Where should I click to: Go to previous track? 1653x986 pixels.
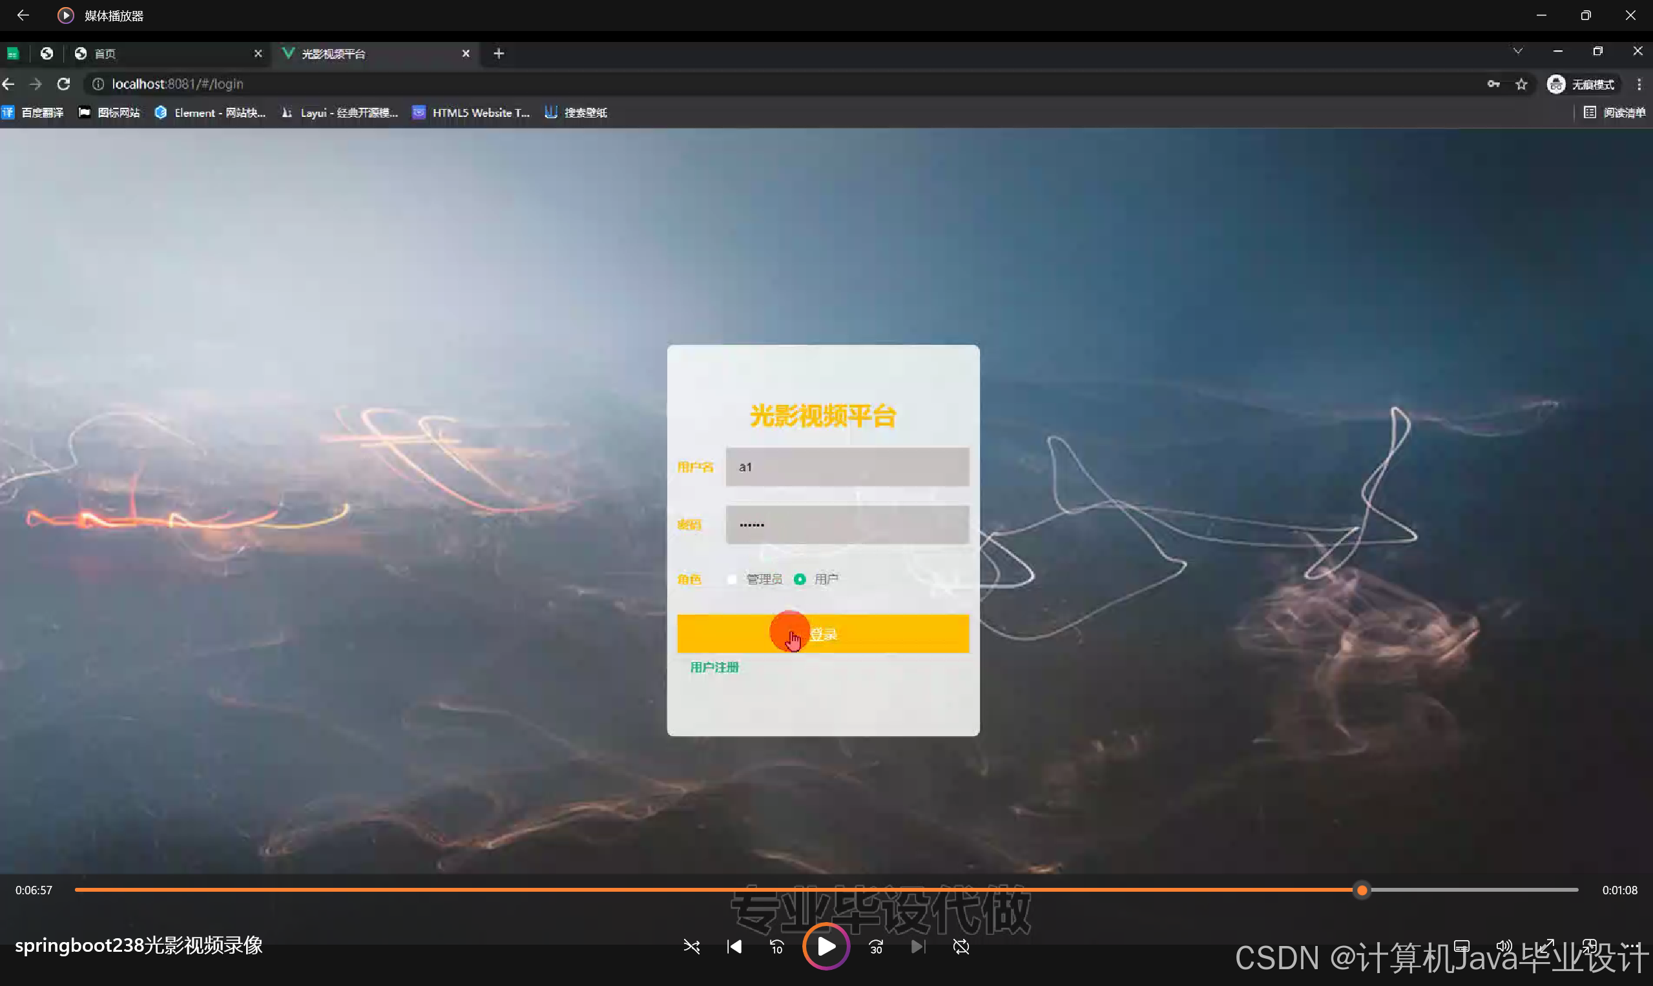tap(734, 947)
